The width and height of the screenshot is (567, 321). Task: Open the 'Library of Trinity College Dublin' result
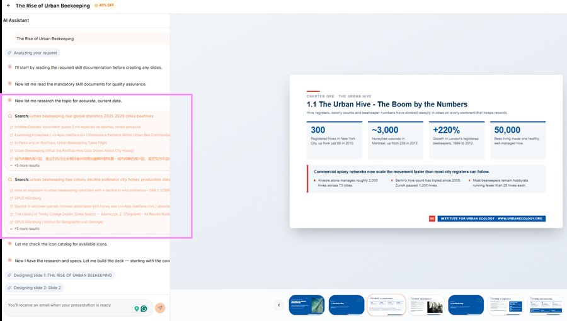click(x=92, y=214)
